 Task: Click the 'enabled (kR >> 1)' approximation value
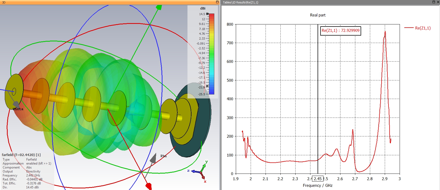[39, 163]
